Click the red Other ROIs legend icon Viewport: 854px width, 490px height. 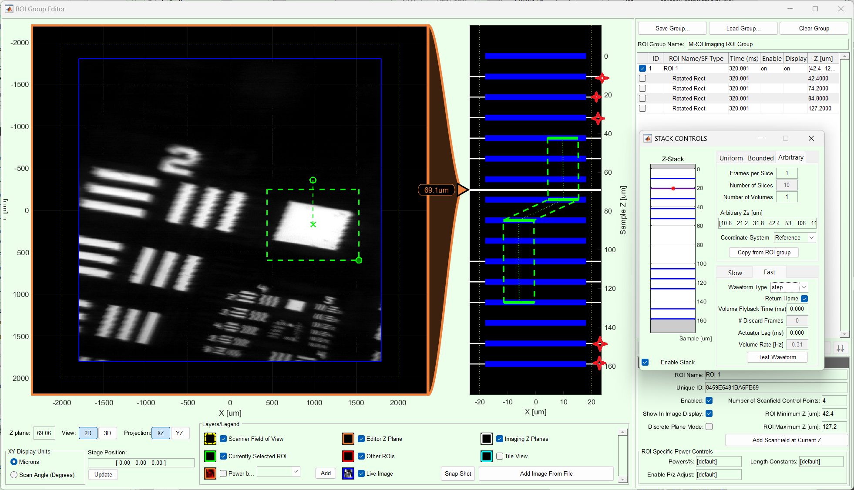348,456
